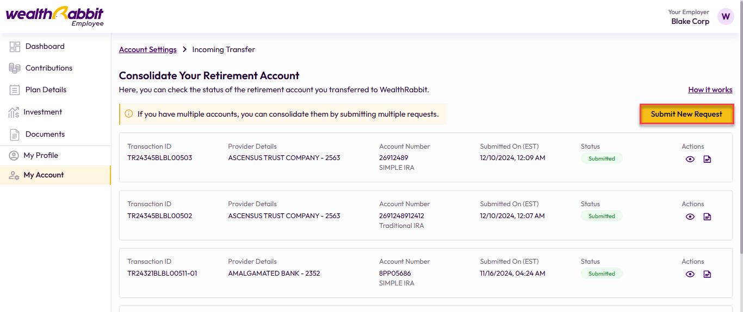Click the Contributions coins icon

[15, 68]
